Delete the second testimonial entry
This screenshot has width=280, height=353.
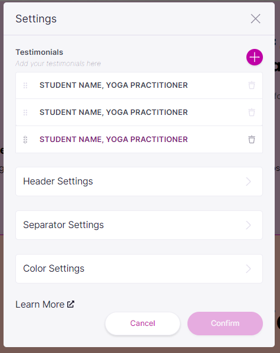click(252, 113)
